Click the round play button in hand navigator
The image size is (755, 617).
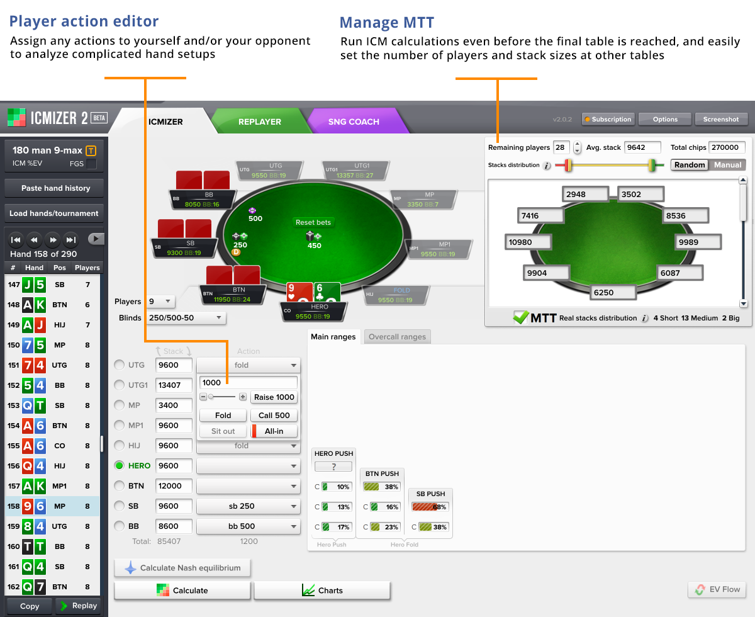96,239
